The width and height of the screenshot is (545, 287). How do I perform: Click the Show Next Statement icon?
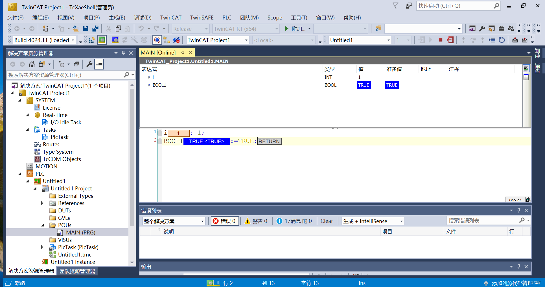click(492, 40)
